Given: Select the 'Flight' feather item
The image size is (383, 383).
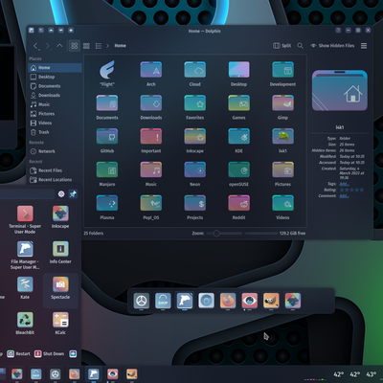Looking at the screenshot, I should [107, 74].
